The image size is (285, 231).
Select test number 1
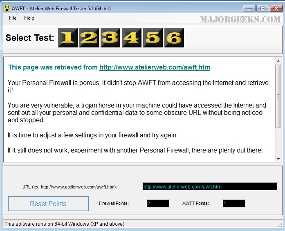[x=68, y=38]
